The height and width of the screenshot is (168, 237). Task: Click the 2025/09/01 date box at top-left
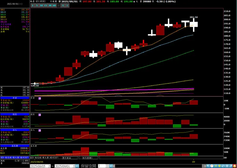tap(15, 4)
